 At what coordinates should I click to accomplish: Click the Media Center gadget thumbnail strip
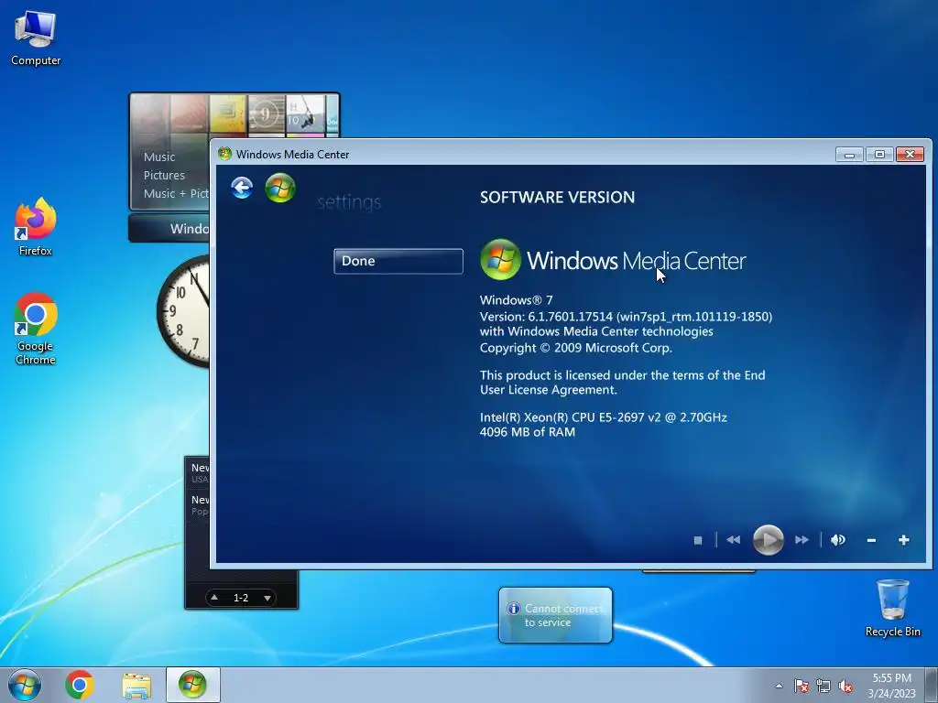[234, 114]
